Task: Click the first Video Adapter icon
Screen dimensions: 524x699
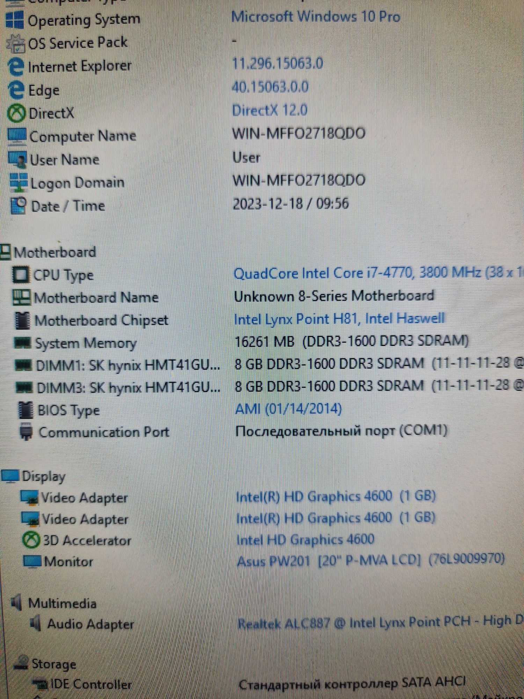Action: [x=29, y=498]
